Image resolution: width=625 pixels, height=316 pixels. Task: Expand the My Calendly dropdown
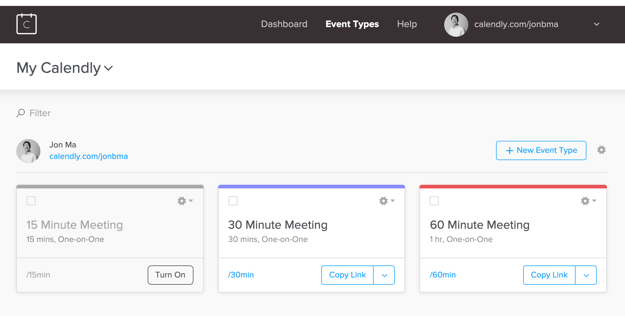[x=65, y=68]
